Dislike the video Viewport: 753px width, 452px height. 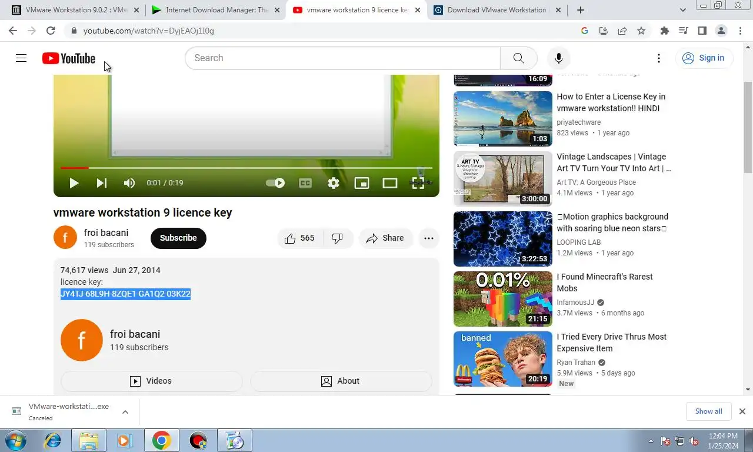[x=338, y=238]
